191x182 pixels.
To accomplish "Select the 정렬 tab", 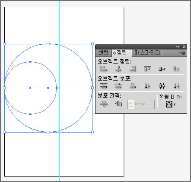I will [122, 53].
